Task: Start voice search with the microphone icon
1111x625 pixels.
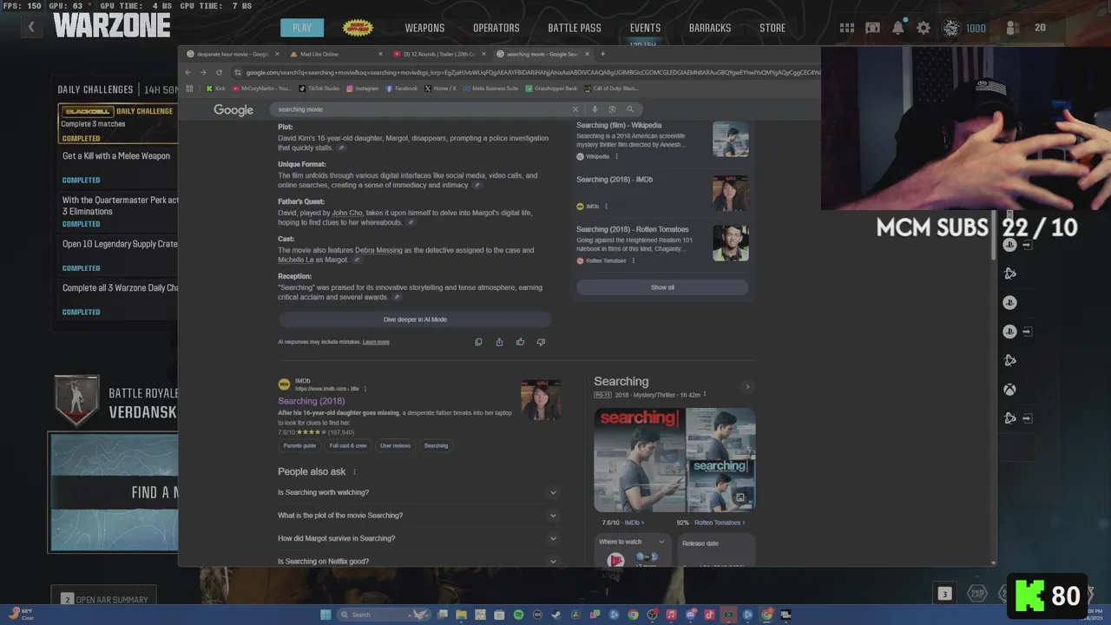Action: tap(595, 109)
